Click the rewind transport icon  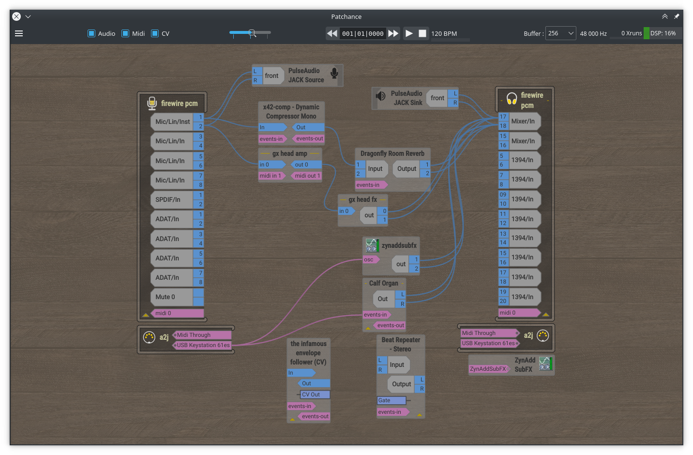coord(332,33)
